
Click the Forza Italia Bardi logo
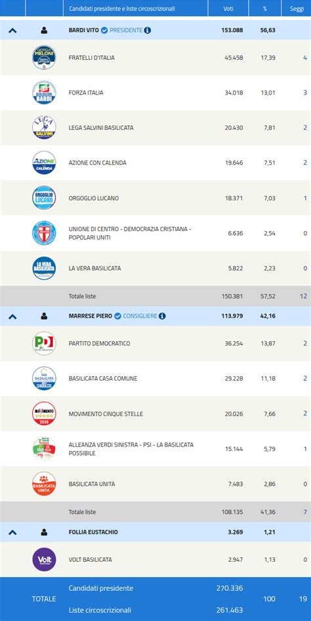click(x=44, y=93)
